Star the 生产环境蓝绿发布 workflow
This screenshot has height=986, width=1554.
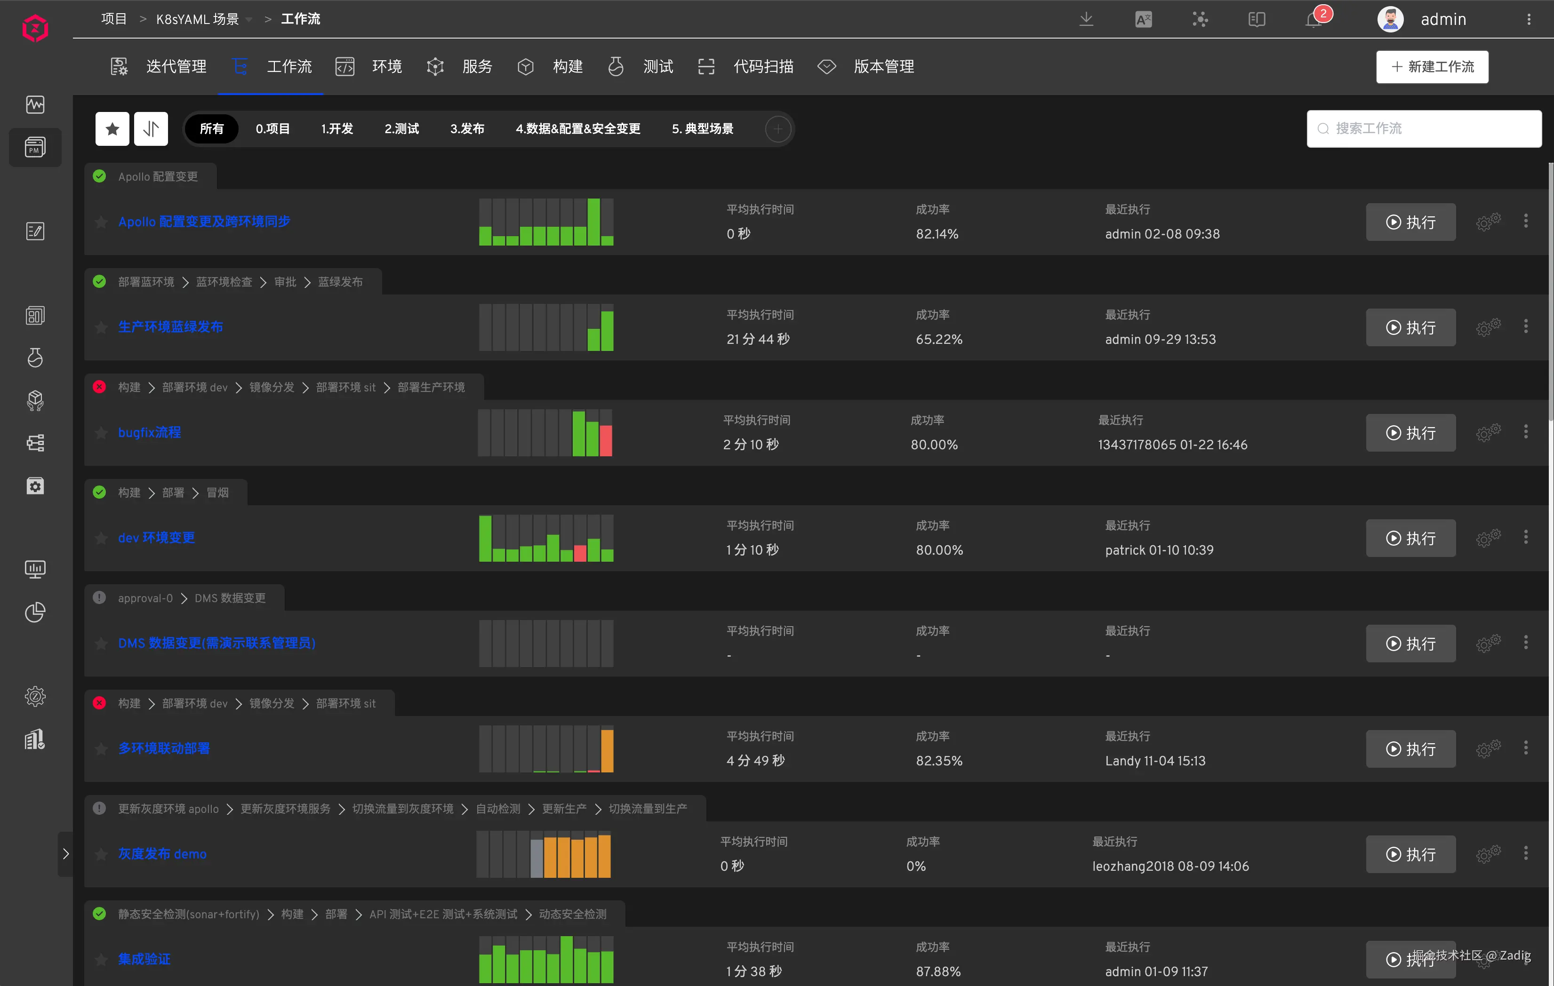tap(101, 327)
